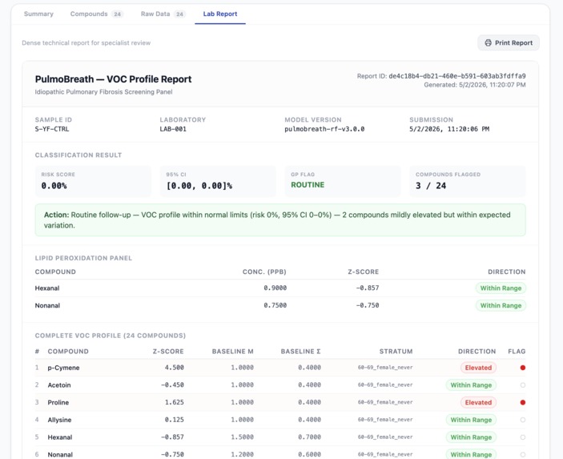Click the red flag dot for Proline

pyautogui.click(x=523, y=402)
